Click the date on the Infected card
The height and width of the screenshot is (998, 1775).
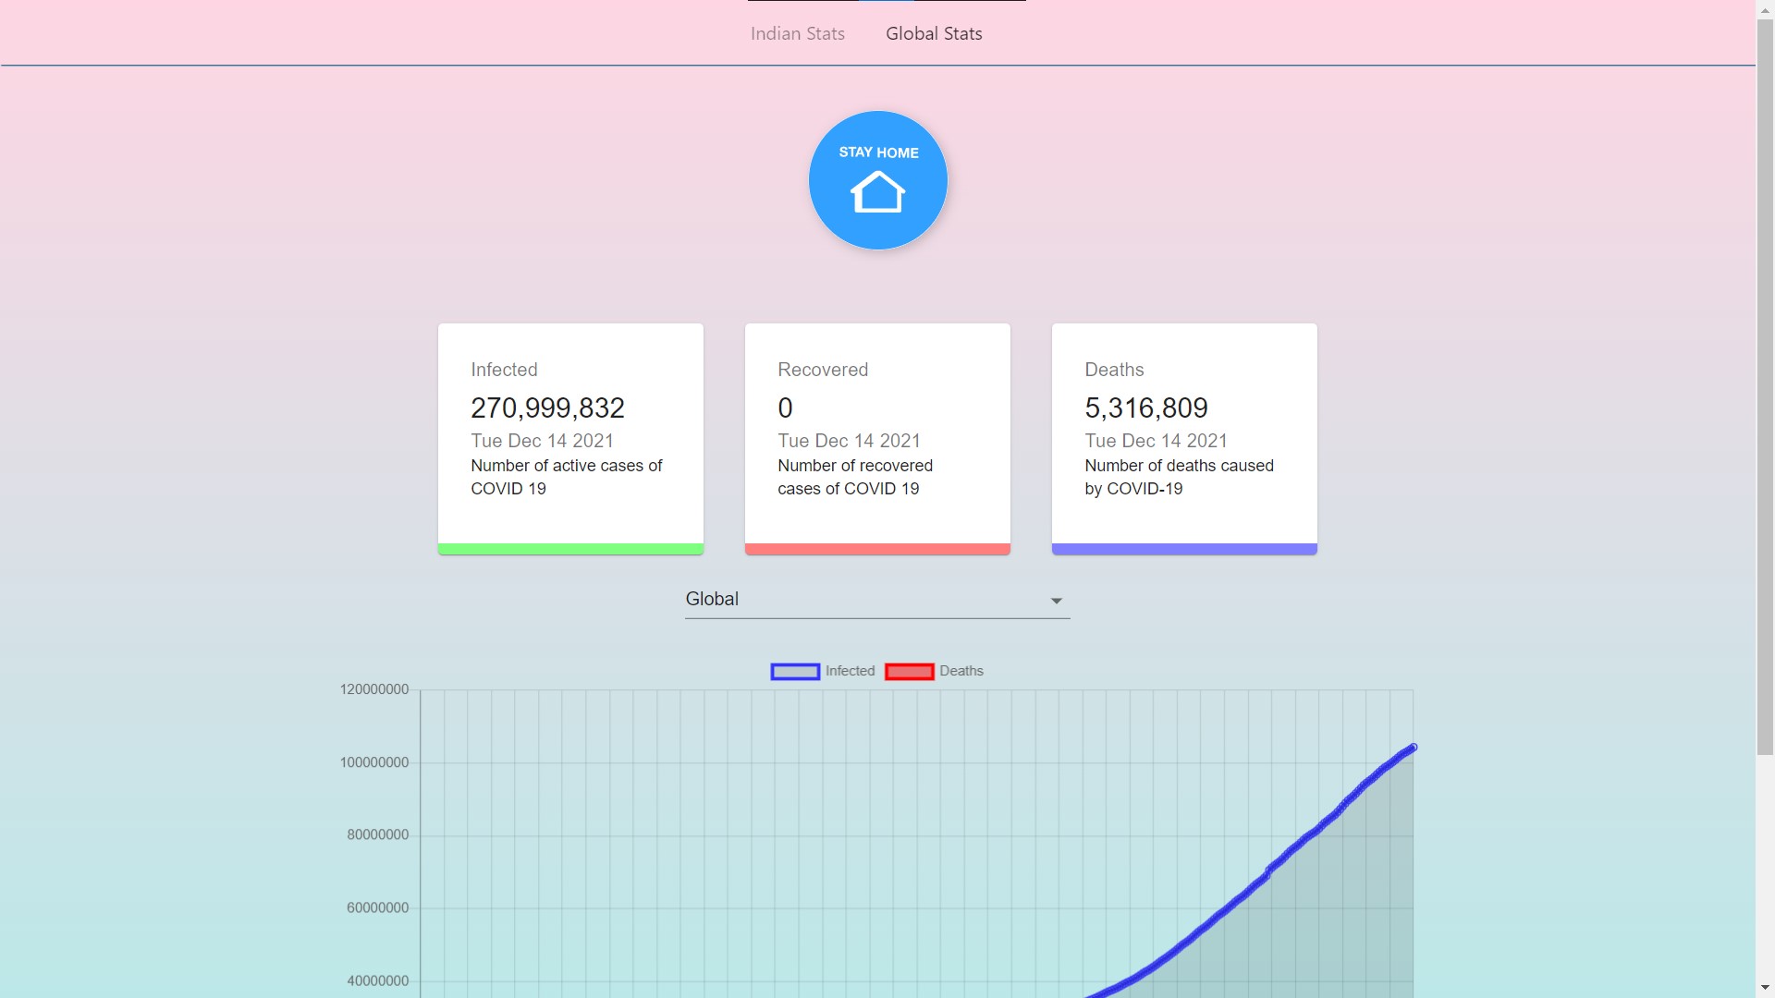tap(542, 441)
